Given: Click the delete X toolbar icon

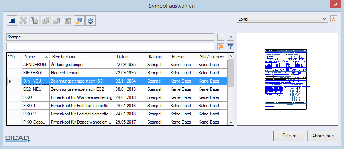Looking at the screenshot, I should pos(23,21).
